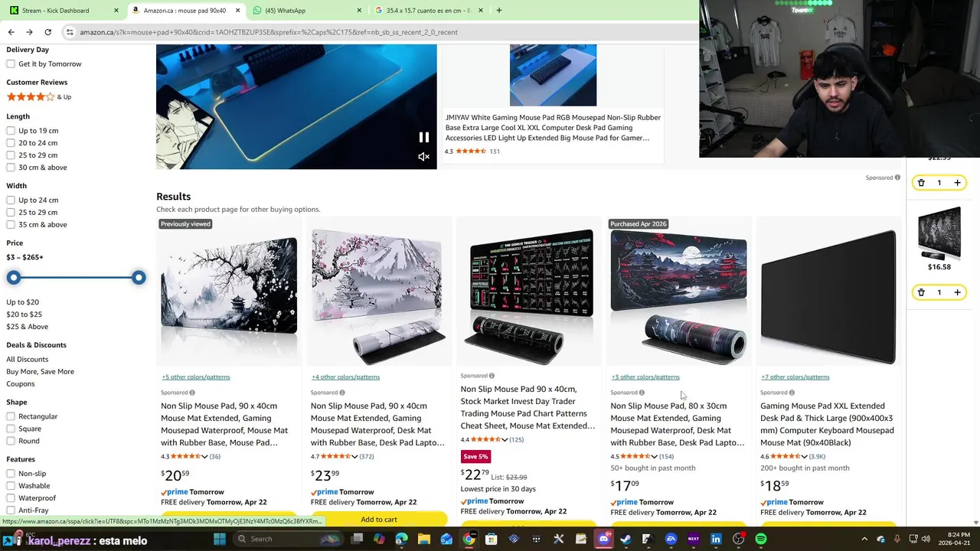Open +7 other colors/patterns link

coord(795,377)
